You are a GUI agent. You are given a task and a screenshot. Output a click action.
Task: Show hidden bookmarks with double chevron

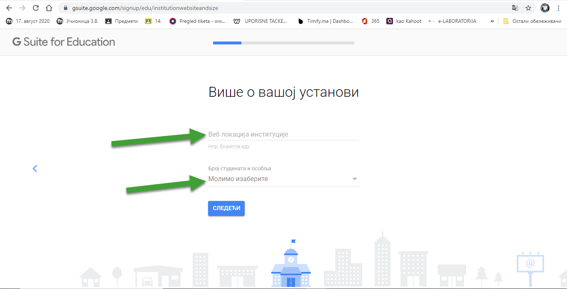(x=492, y=21)
